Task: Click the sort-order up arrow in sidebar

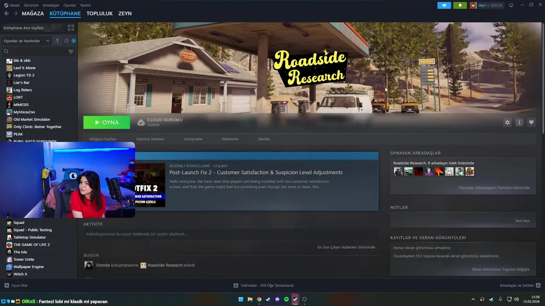Action: click(57, 41)
